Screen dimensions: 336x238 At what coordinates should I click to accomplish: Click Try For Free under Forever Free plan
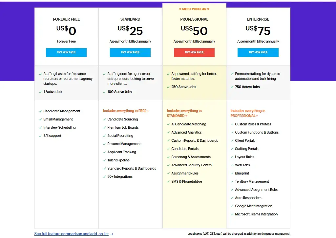point(66,52)
